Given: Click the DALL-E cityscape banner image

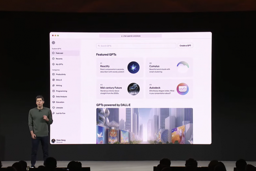Looking at the screenshot, I should (x=145, y=126).
